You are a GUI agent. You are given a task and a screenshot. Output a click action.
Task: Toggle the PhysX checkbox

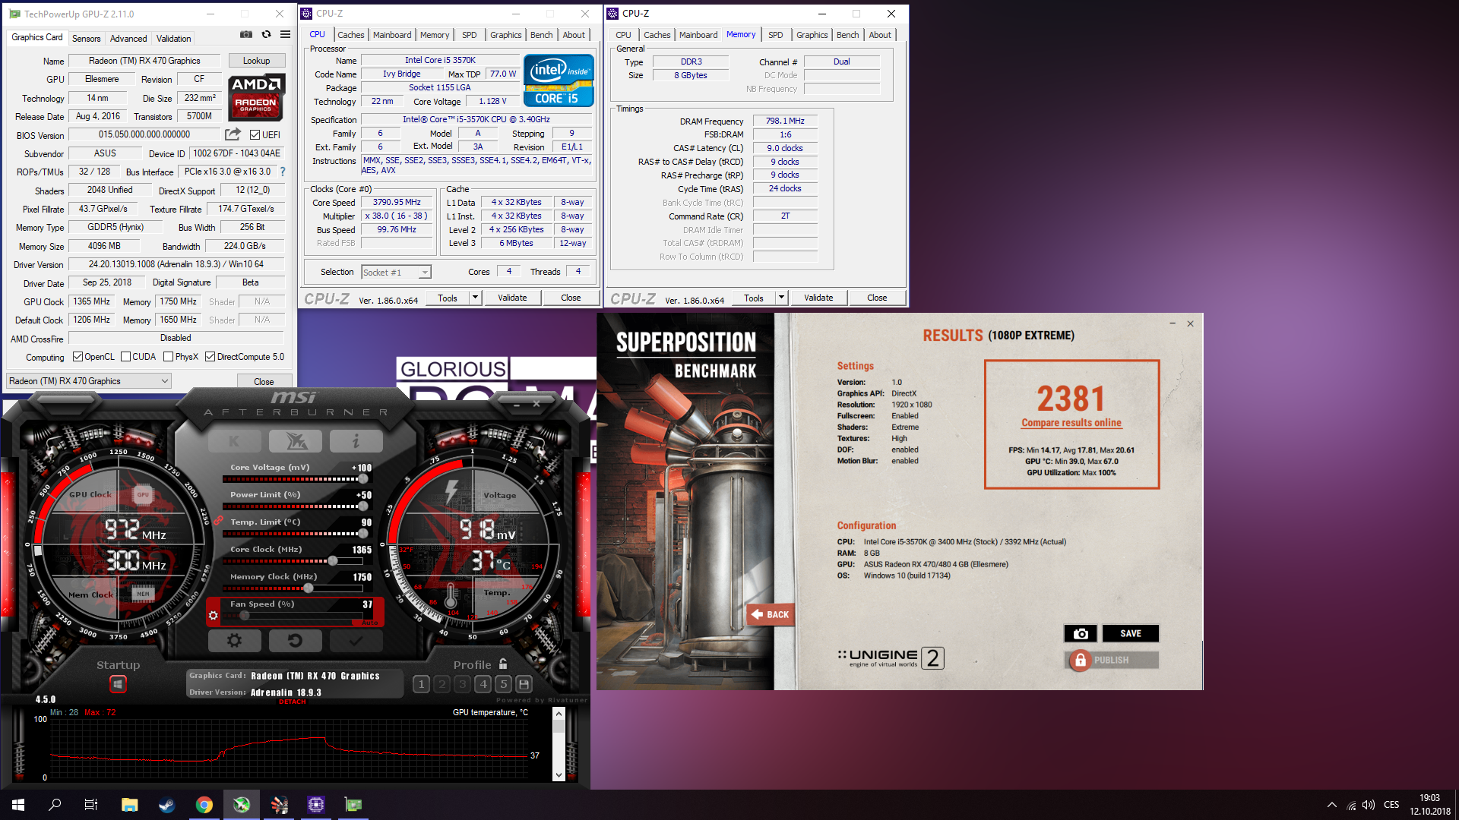pyautogui.click(x=169, y=357)
